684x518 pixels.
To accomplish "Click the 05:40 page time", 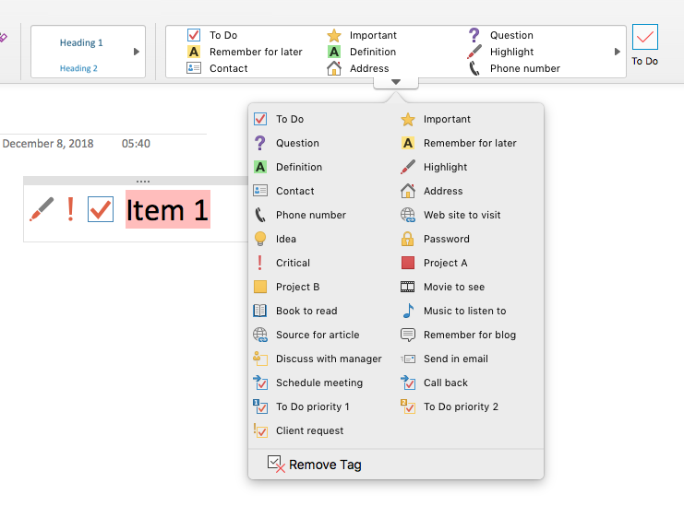I will click(136, 144).
